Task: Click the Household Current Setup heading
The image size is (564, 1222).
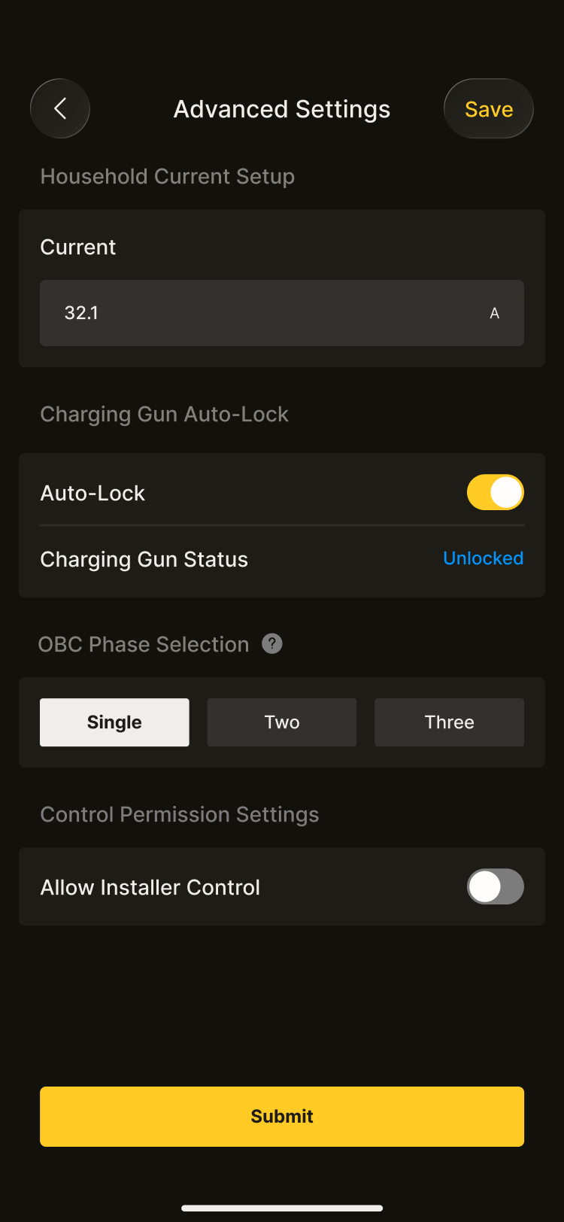Action: tap(167, 176)
